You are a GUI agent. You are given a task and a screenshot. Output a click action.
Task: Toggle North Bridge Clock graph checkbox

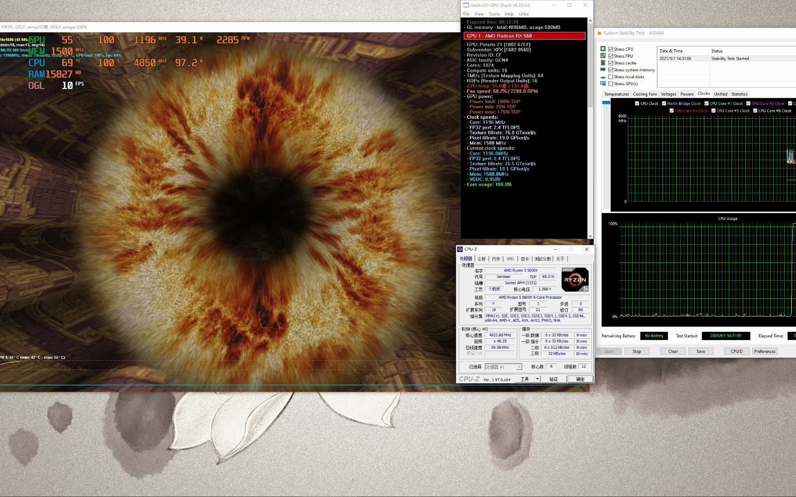664,104
